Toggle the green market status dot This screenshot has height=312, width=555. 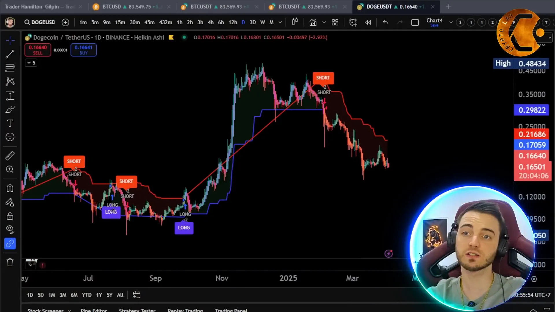184,37
